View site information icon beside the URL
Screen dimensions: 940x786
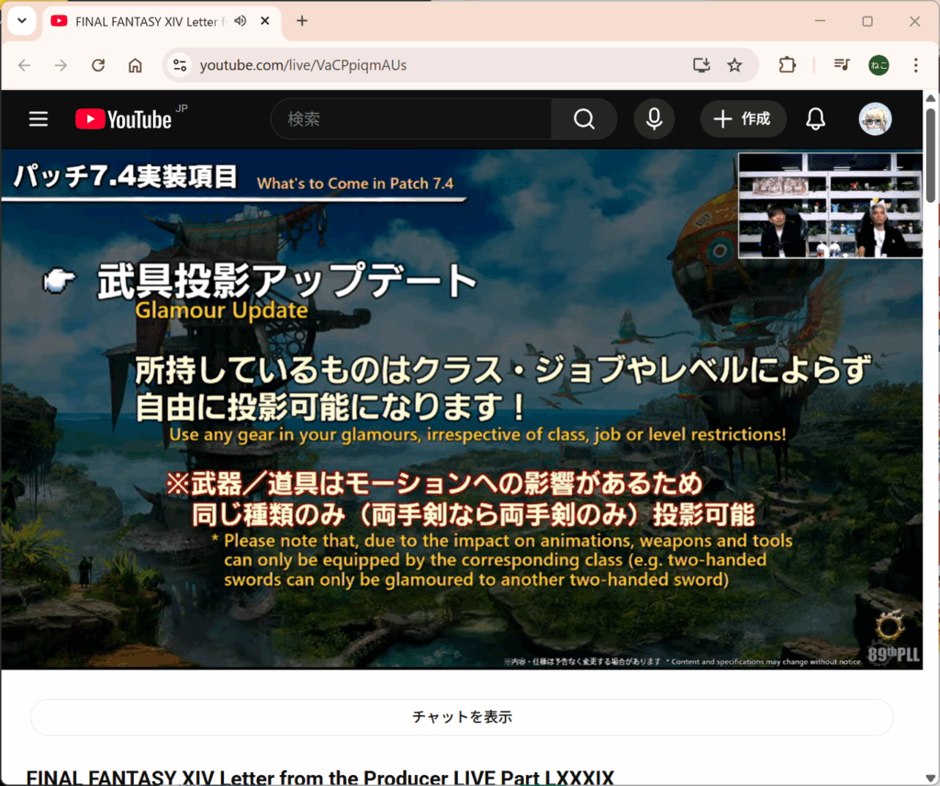click(180, 65)
